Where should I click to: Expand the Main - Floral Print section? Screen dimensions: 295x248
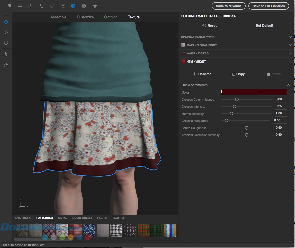pos(290,45)
